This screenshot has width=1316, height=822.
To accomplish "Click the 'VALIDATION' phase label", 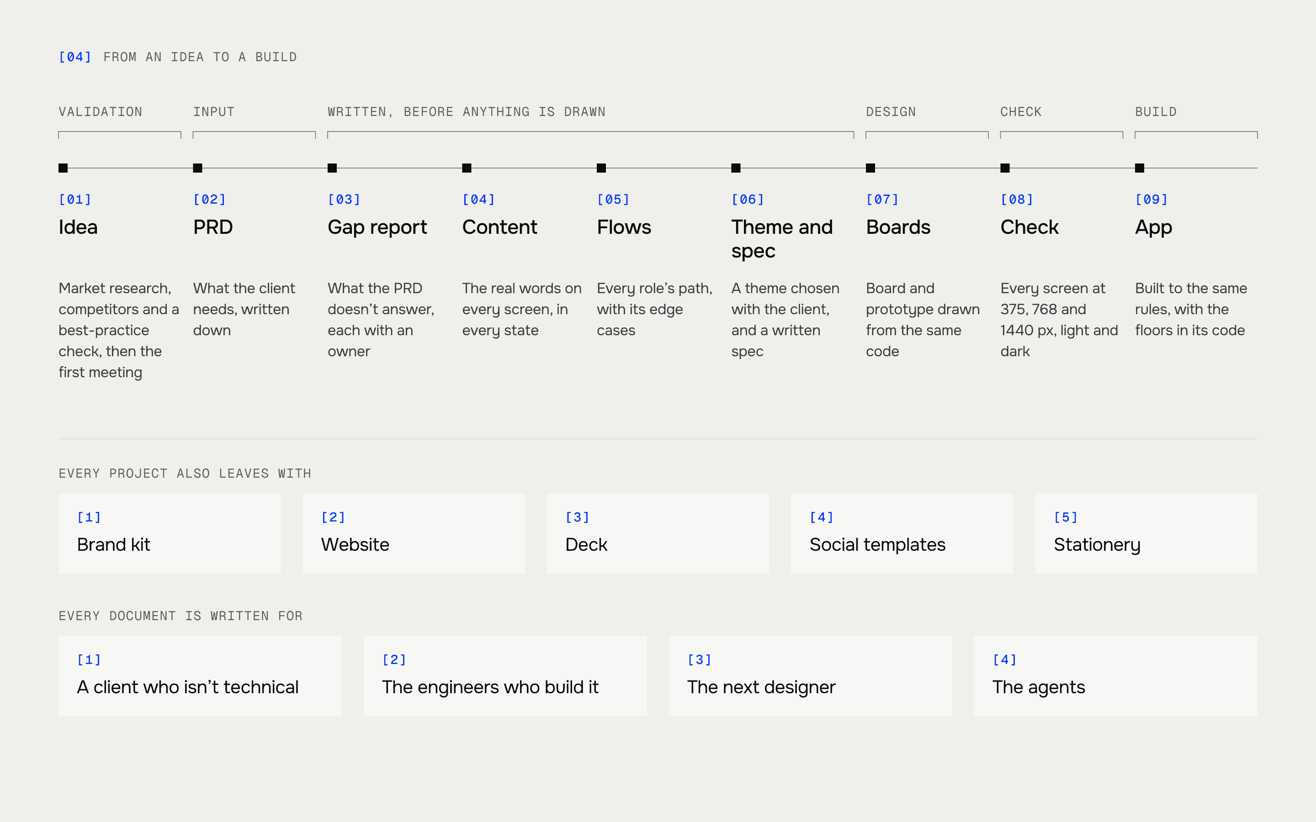I will (x=101, y=112).
